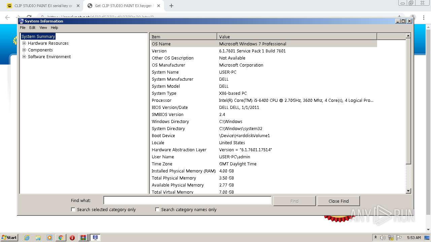Select the value 'USER-PC\admin'
The width and height of the screenshot is (431, 242).
[235, 157]
